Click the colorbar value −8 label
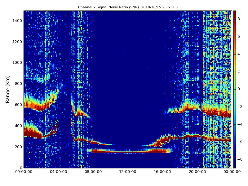 click(x=240, y=159)
